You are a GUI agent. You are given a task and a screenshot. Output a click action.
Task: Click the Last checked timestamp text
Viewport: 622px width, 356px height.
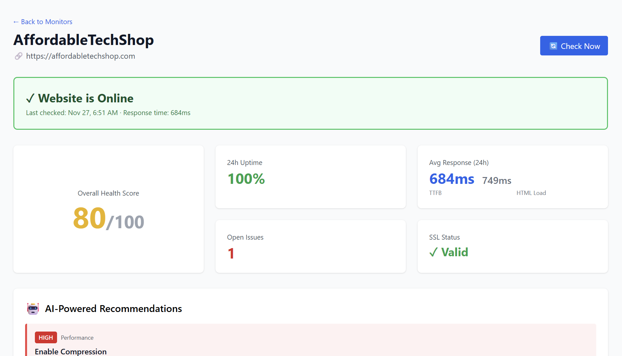[72, 113]
